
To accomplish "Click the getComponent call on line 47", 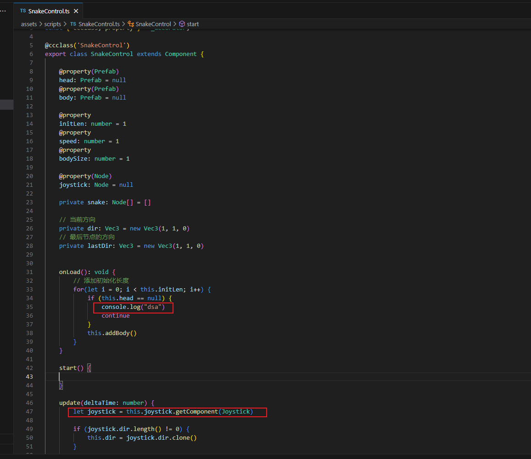I will coord(196,412).
